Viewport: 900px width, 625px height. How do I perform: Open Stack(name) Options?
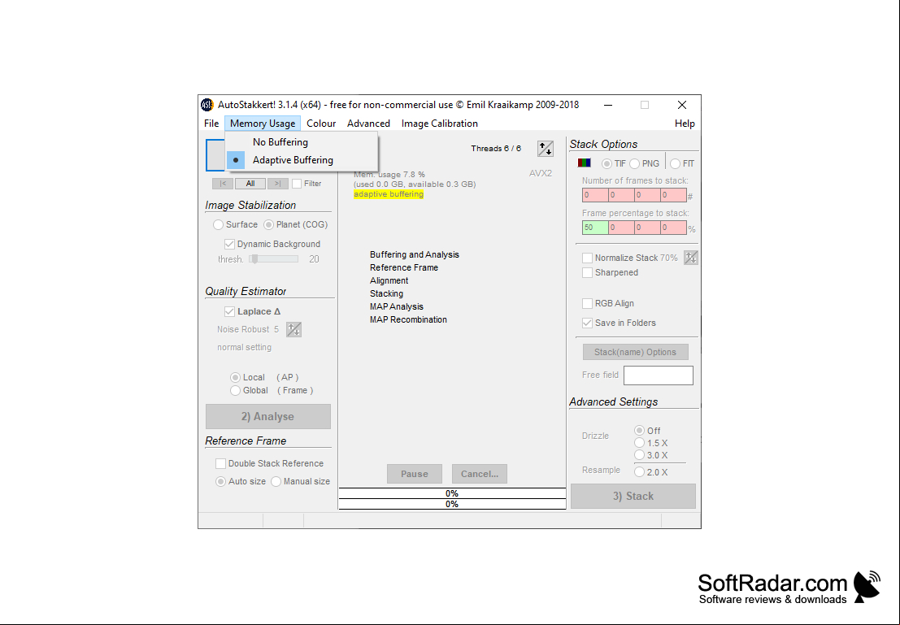tap(636, 352)
